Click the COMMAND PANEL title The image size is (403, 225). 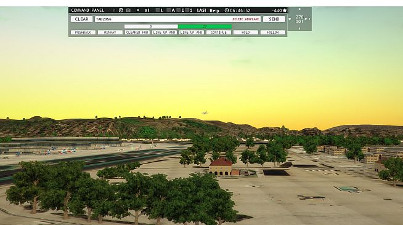88,10
